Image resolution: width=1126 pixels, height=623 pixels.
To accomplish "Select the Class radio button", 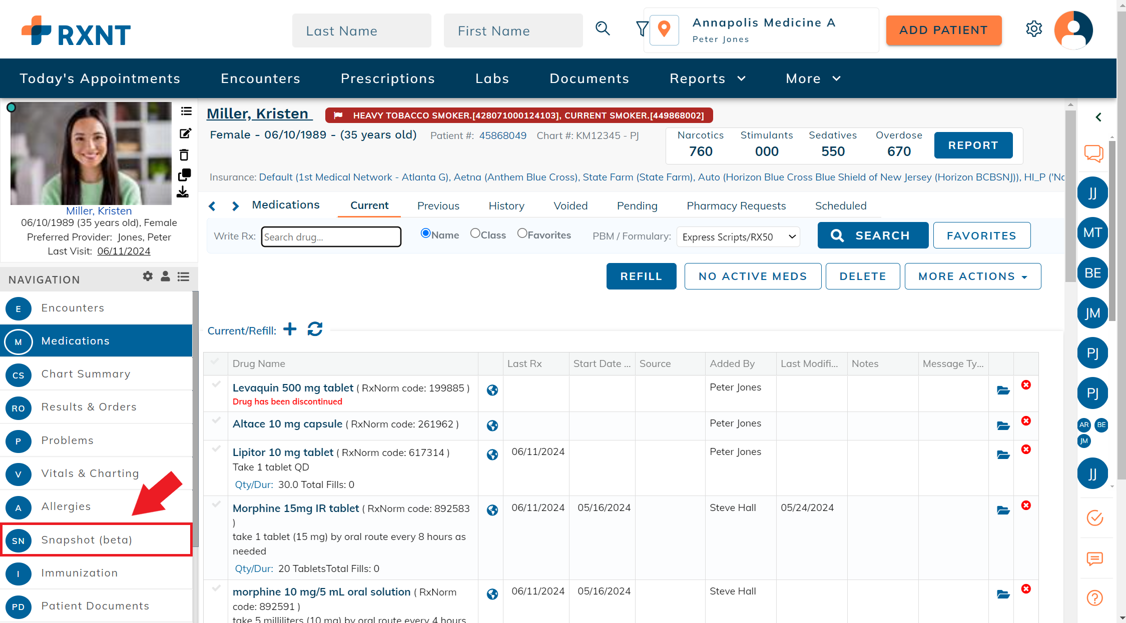I will point(475,233).
